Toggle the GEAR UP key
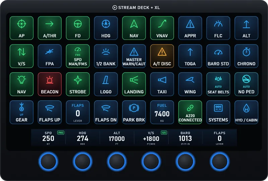This screenshot has height=181, width=268. [x=21, y=112]
